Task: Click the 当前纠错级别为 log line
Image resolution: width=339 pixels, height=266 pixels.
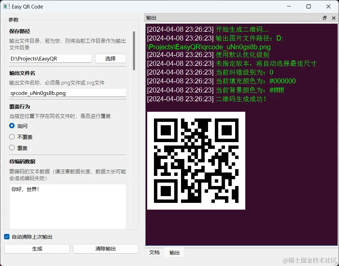Action: 210,72
